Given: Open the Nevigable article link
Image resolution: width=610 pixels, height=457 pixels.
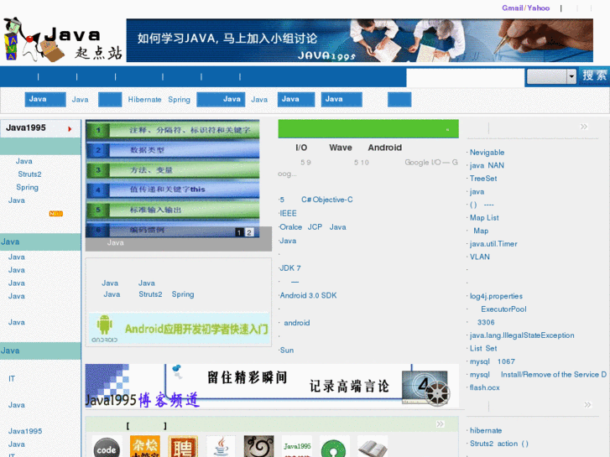Looking at the screenshot, I should point(487,153).
